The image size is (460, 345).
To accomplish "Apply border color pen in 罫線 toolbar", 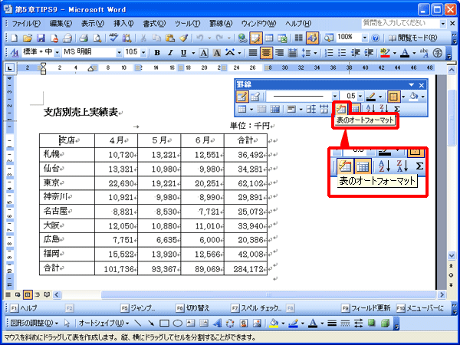I will (x=371, y=97).
